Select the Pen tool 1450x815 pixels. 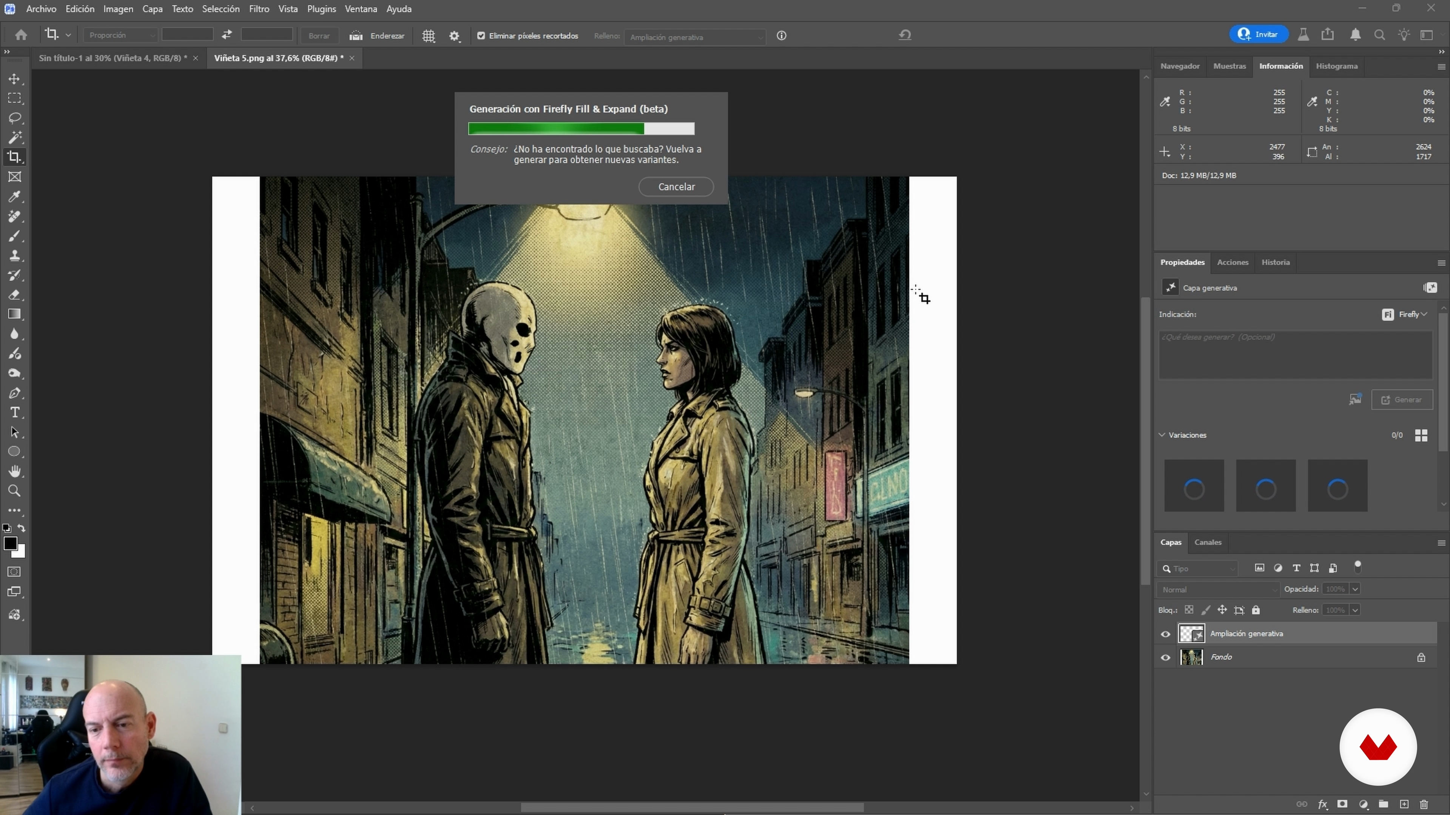pos(15,392)
